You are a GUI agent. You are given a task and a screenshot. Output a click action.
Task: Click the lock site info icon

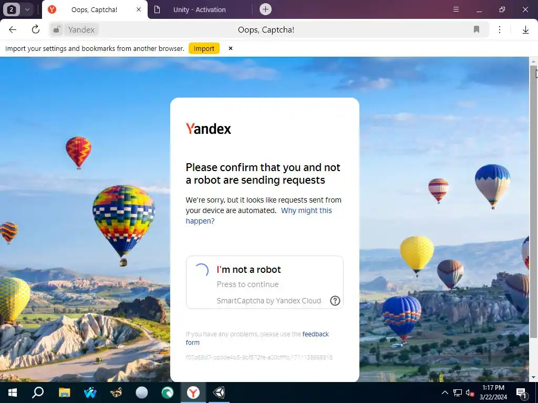57,29
